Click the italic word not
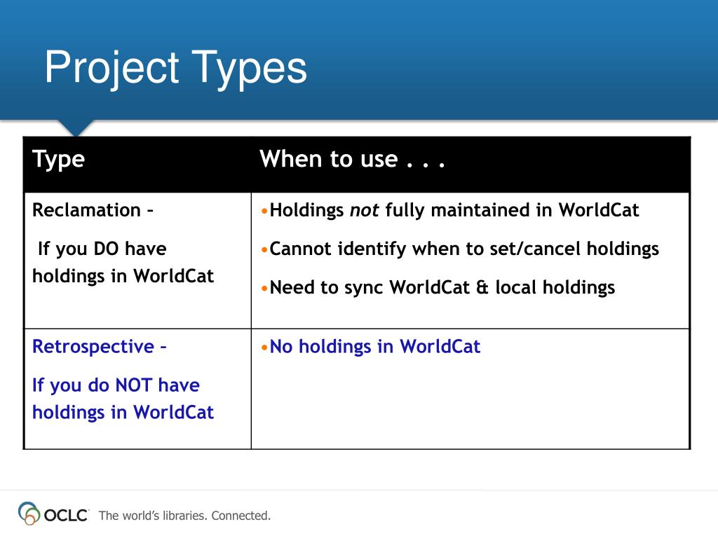Viewport: 718px width, 538px height. pos(364,210)
